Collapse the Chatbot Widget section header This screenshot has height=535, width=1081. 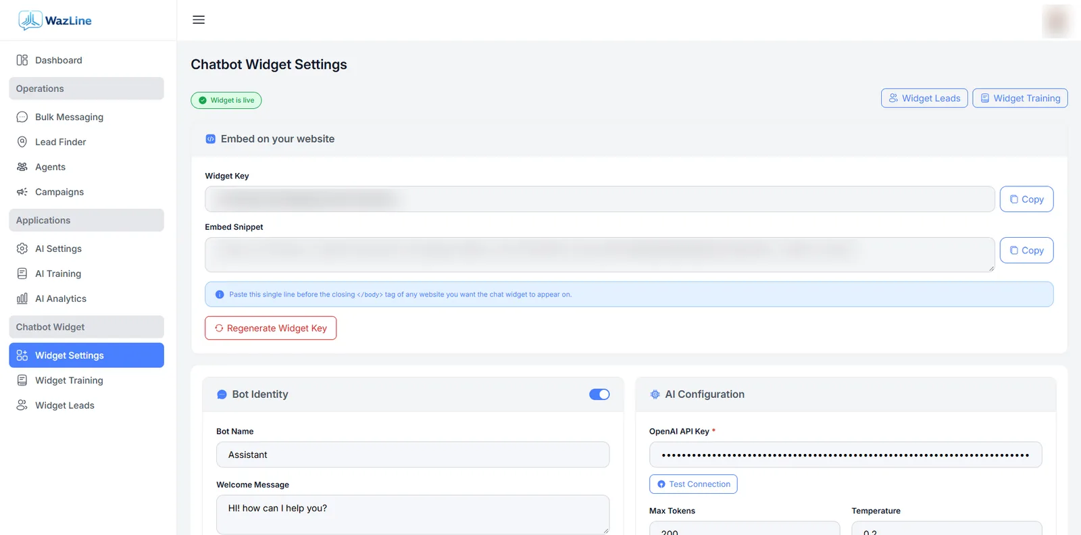[86, 327]
